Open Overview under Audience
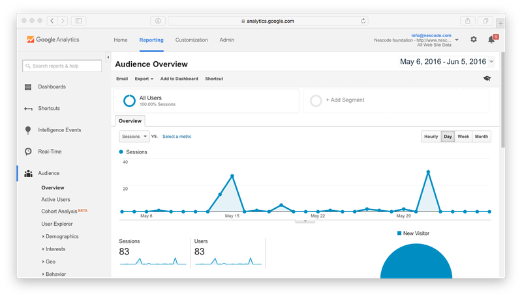This screenshot has height=298, width=522. coord(53,187)
